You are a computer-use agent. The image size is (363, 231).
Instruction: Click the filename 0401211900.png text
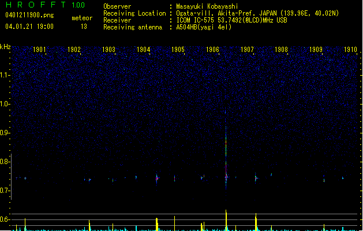click(x=29, y=15)
